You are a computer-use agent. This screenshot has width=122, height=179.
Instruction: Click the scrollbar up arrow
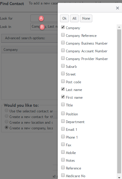tap(119, 27)
